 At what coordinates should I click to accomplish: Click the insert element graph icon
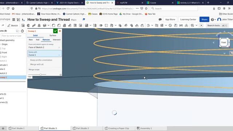23,19
